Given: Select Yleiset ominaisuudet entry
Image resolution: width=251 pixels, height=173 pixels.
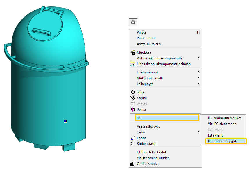Looking at the screenshot, I should (165, 158).
